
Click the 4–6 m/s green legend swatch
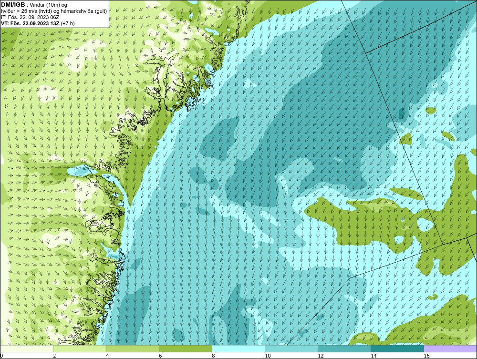(x=133, y=349)
